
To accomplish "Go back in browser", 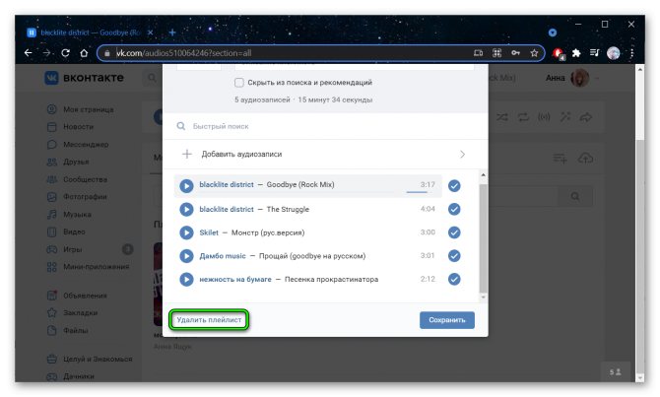I will click(28, 53).
